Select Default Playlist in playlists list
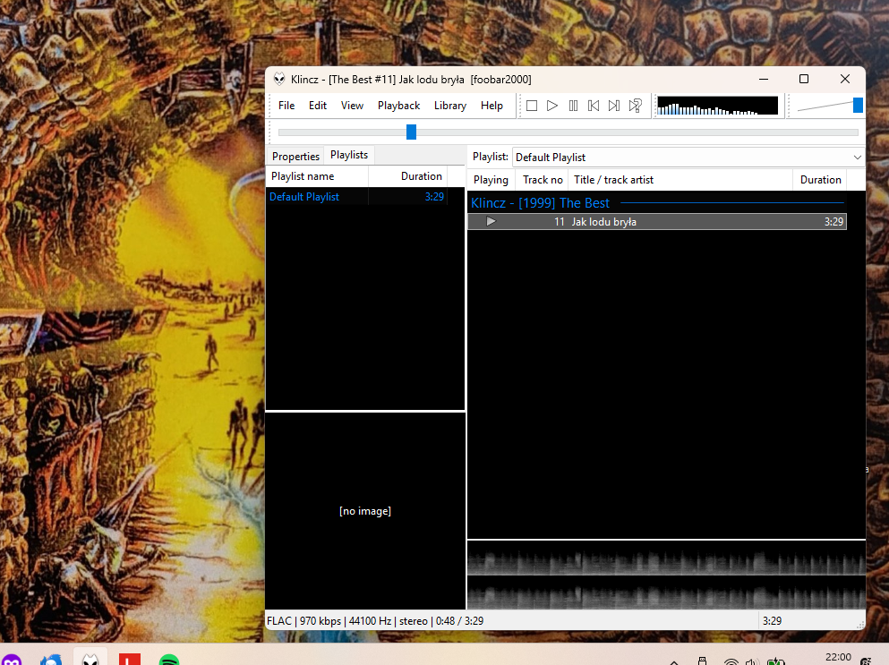Screen dimensions: 889x665 click(x=356, y=197)
